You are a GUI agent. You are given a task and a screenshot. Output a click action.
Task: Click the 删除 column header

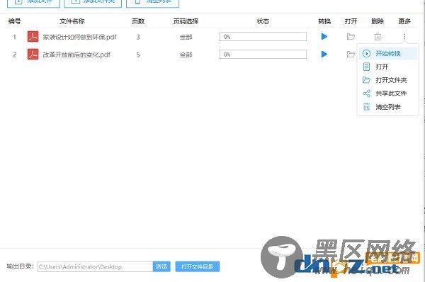pos(378,21)
